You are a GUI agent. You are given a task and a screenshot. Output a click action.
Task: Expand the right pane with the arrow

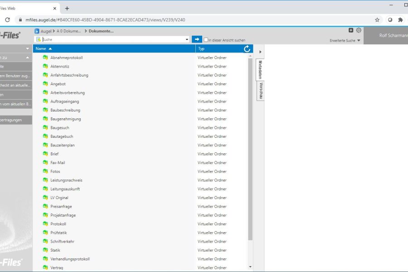[260, 52]
